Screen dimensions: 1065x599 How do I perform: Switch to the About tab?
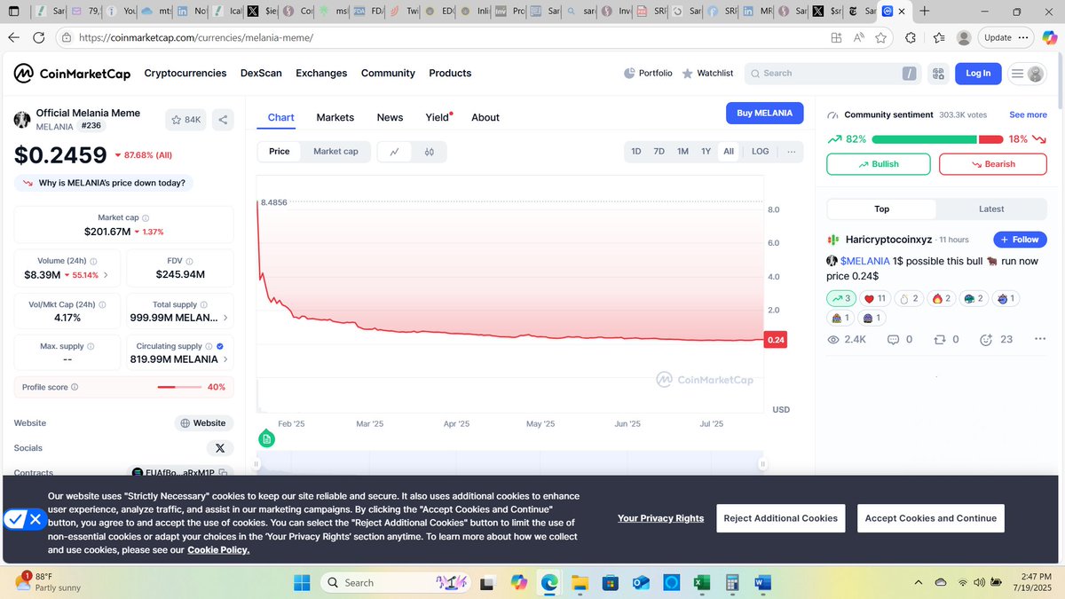[485, 117]
